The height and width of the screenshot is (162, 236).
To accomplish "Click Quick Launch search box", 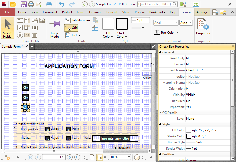I will pyautogui.click(x=157, y=4).
